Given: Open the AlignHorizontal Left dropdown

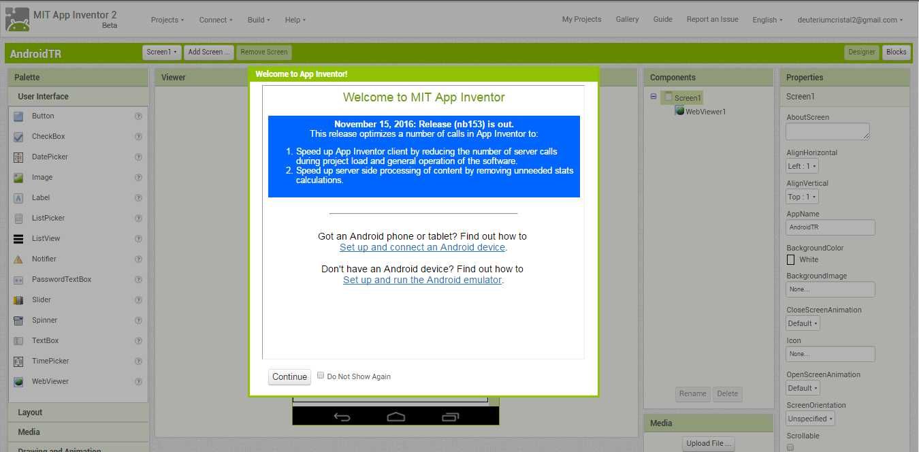Looking at the screenshot, I should (x=803, y=166).
